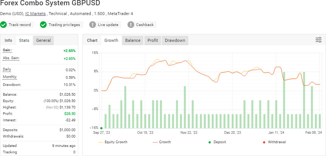Viewport: 326px width, 156px height.
Task: Click the Dec 20, '23 axis label
Action: point(233,133)
